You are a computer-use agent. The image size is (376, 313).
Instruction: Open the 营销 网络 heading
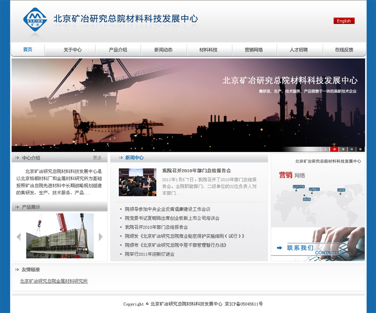click(292, 175)
